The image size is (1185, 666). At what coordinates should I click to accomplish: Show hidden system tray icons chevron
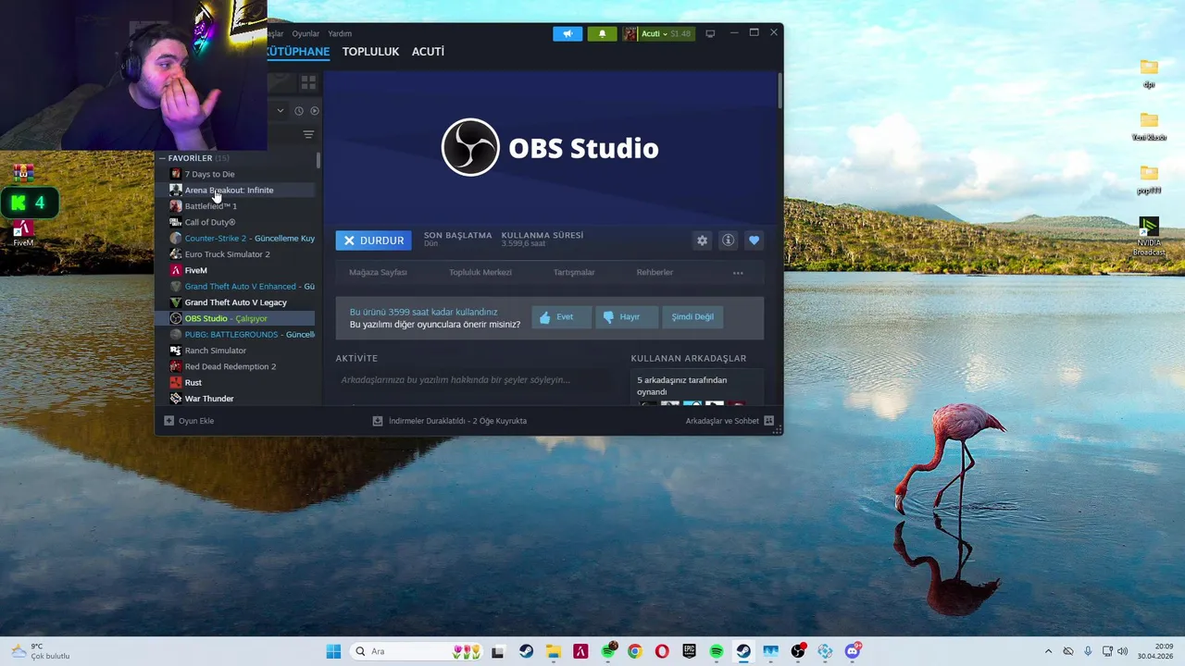[1048, 651]
